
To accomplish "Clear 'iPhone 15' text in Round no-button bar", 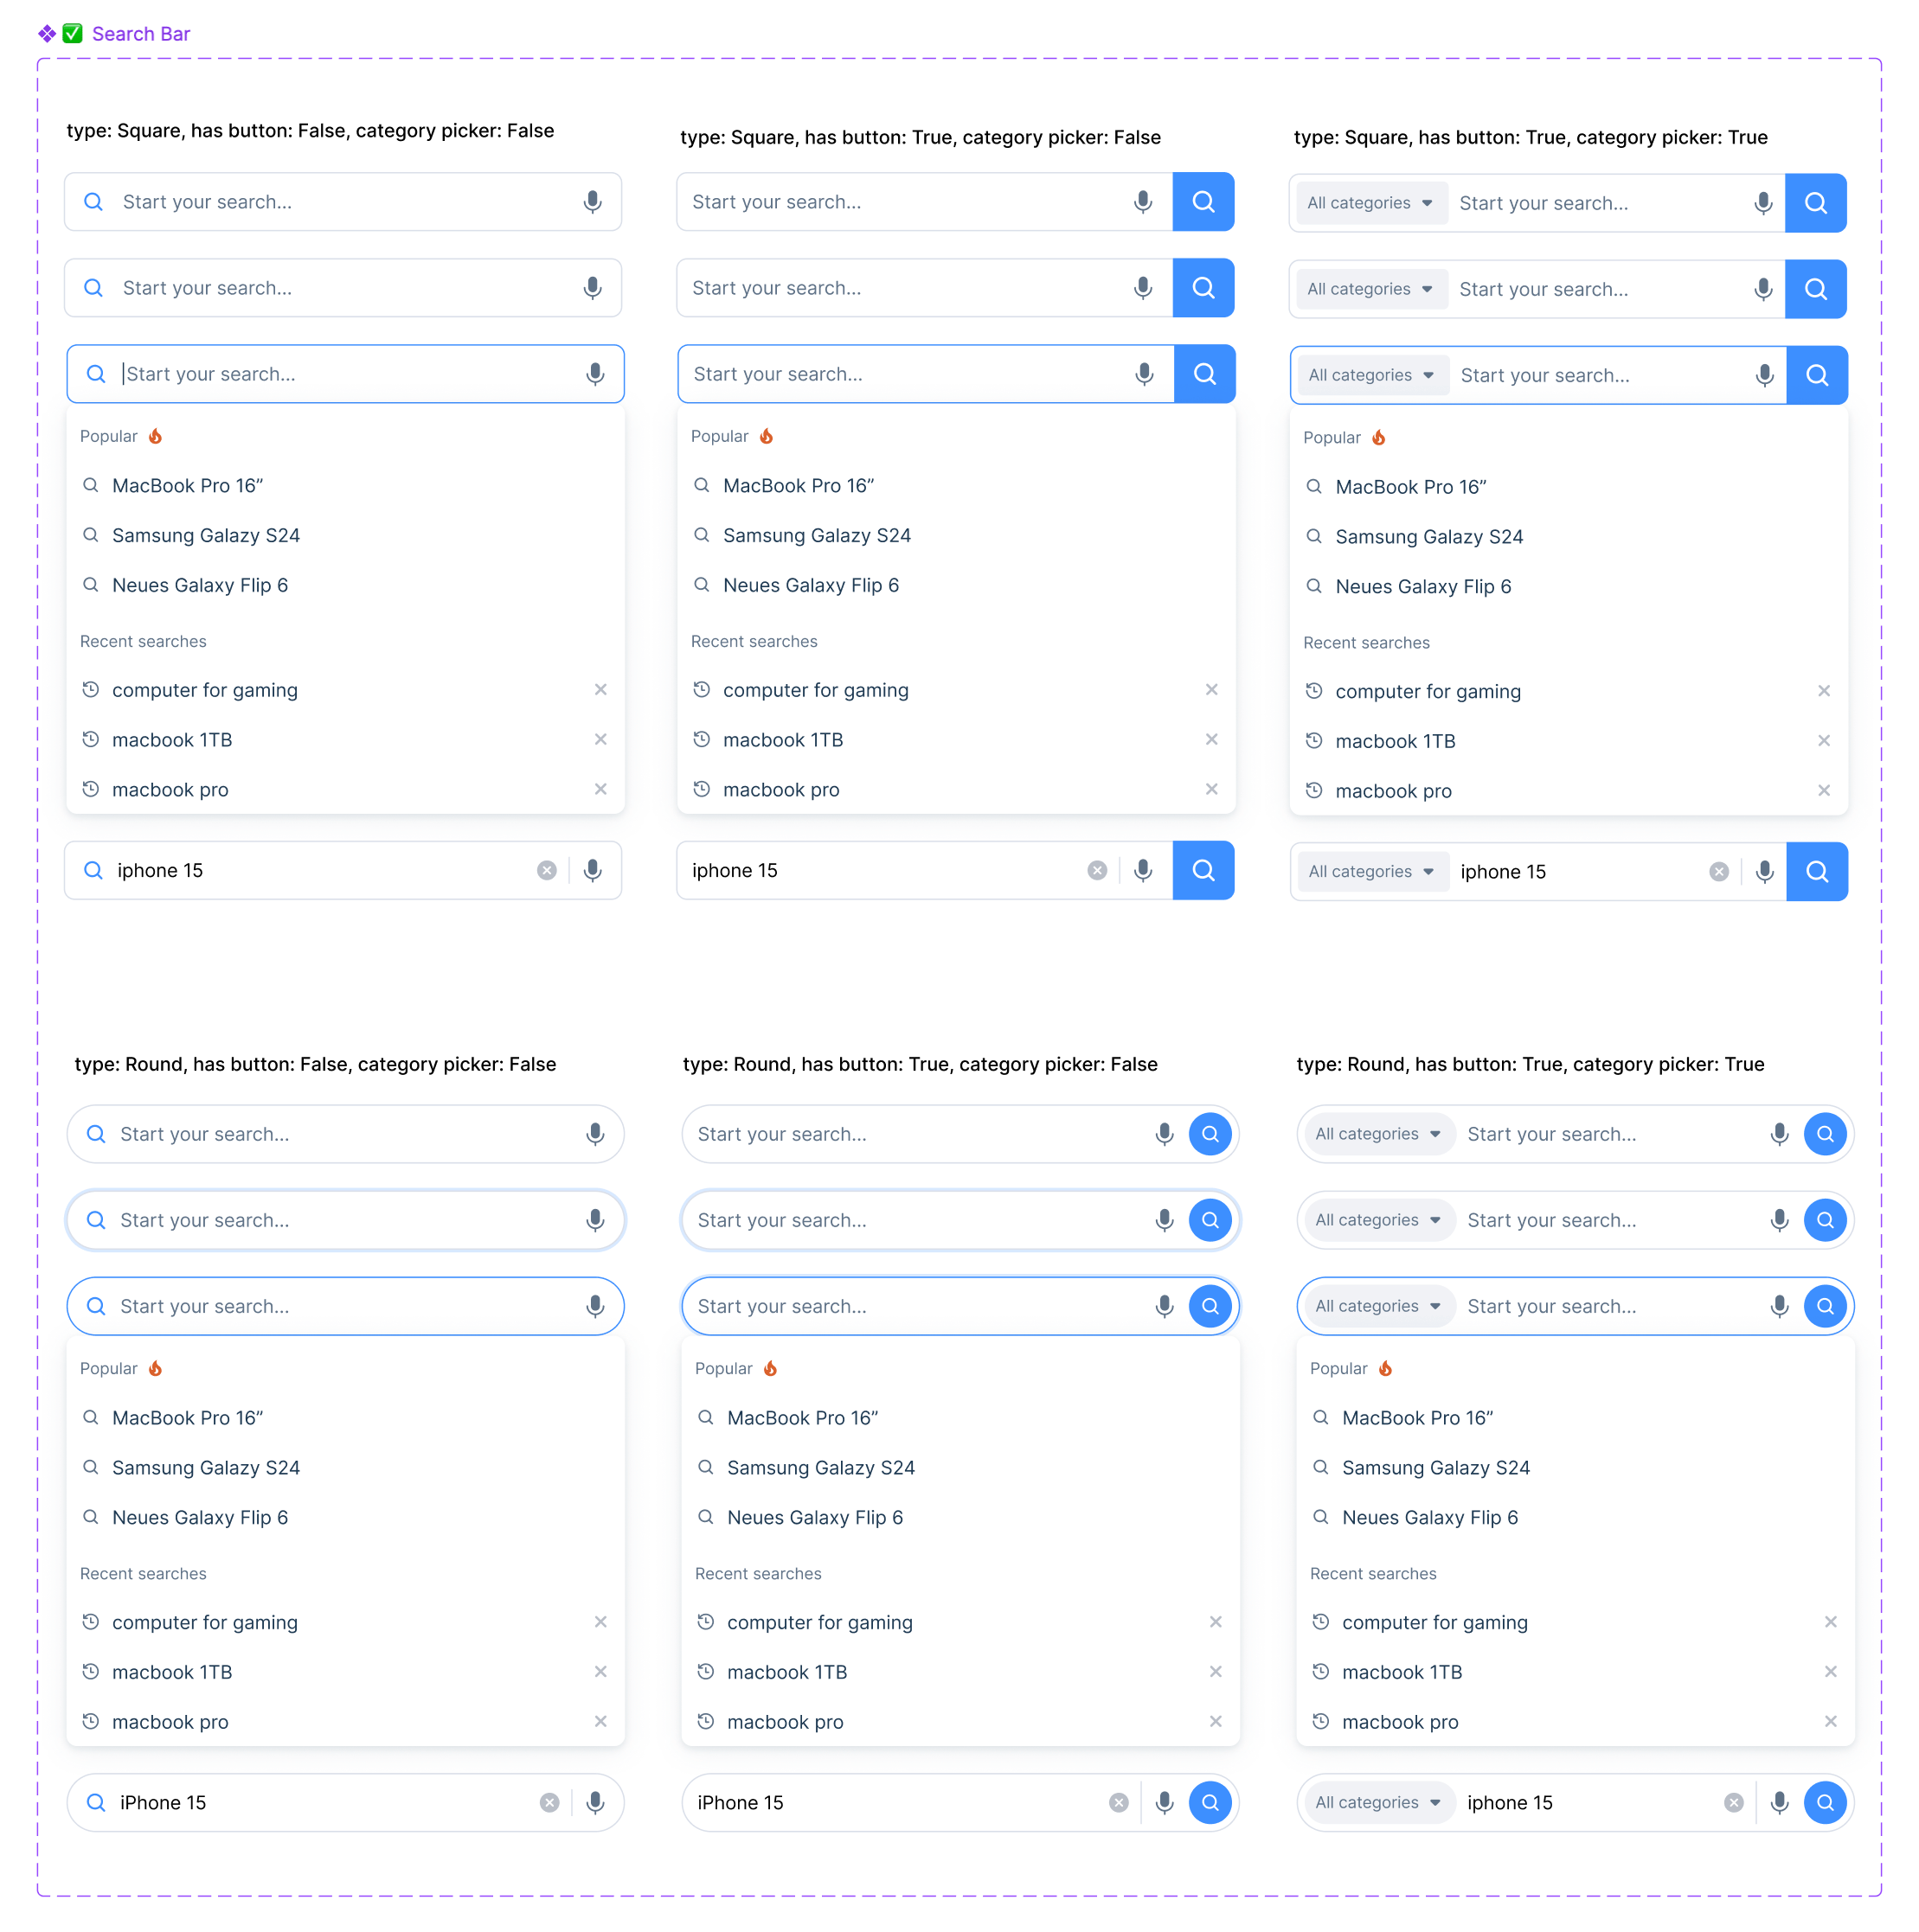I will coord(549,1802).
